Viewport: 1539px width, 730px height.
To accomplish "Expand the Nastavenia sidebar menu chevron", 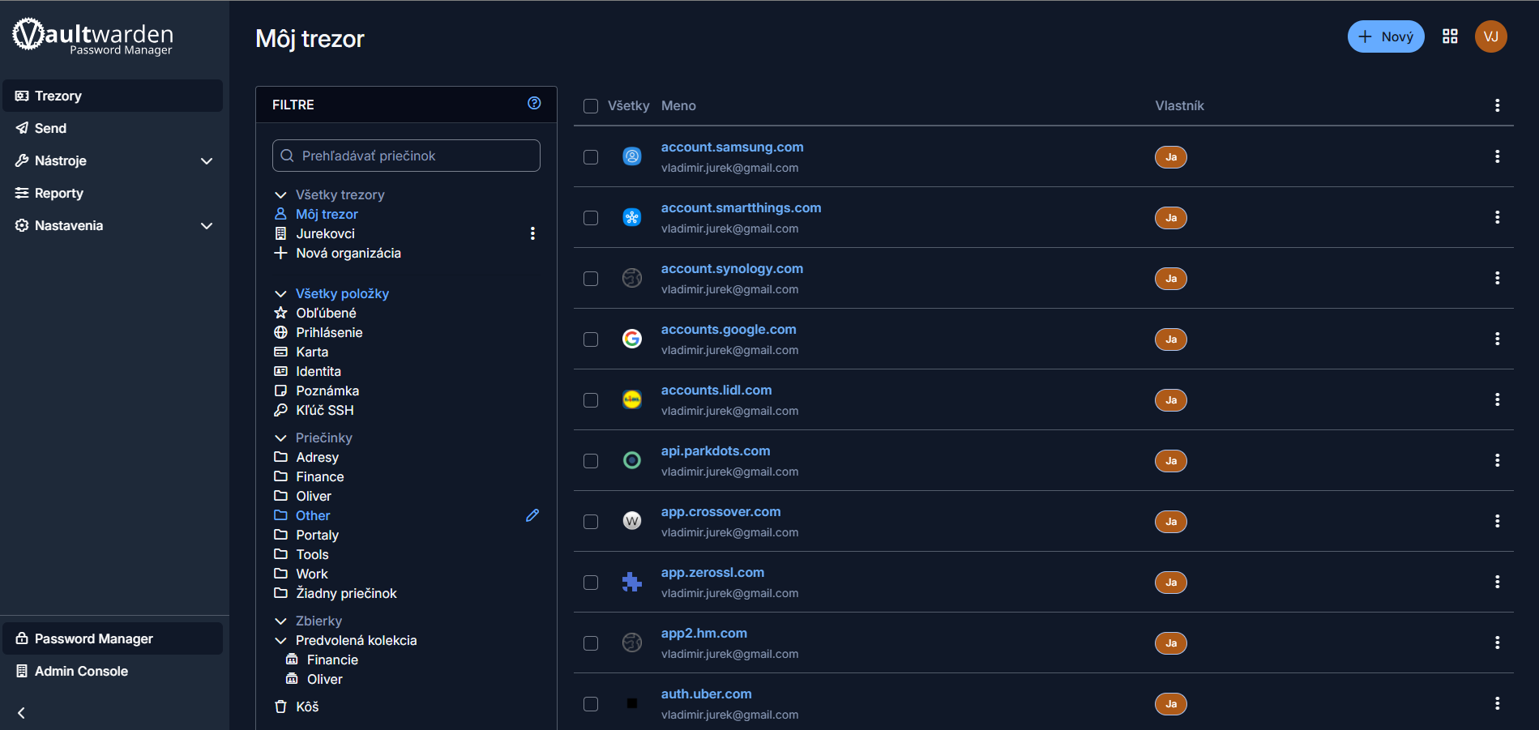I will 207,225.
